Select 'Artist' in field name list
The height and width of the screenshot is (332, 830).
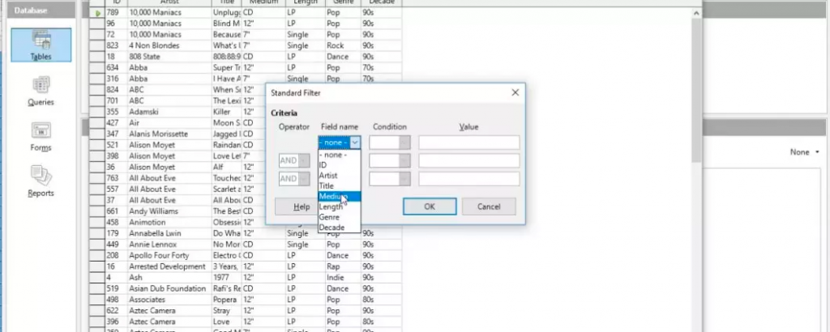coord(340,176)
